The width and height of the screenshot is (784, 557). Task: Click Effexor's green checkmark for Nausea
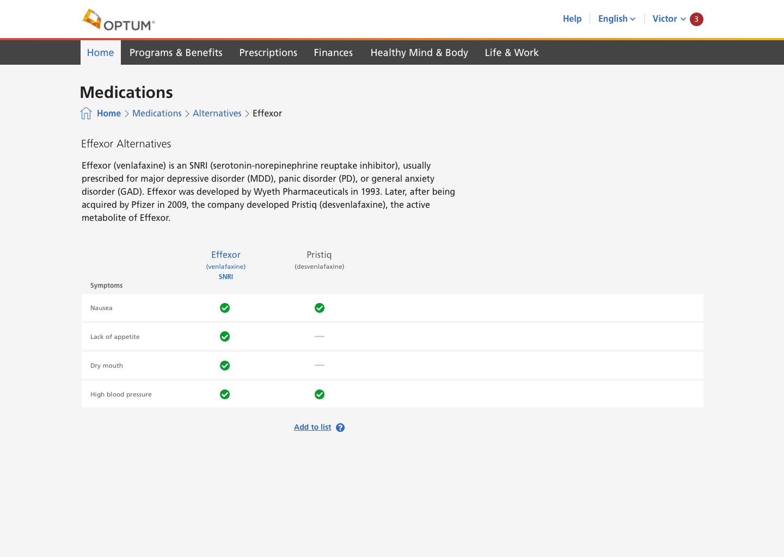coord(225,308)
